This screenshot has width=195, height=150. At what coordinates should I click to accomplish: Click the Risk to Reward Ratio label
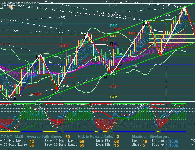coord(96,137)
